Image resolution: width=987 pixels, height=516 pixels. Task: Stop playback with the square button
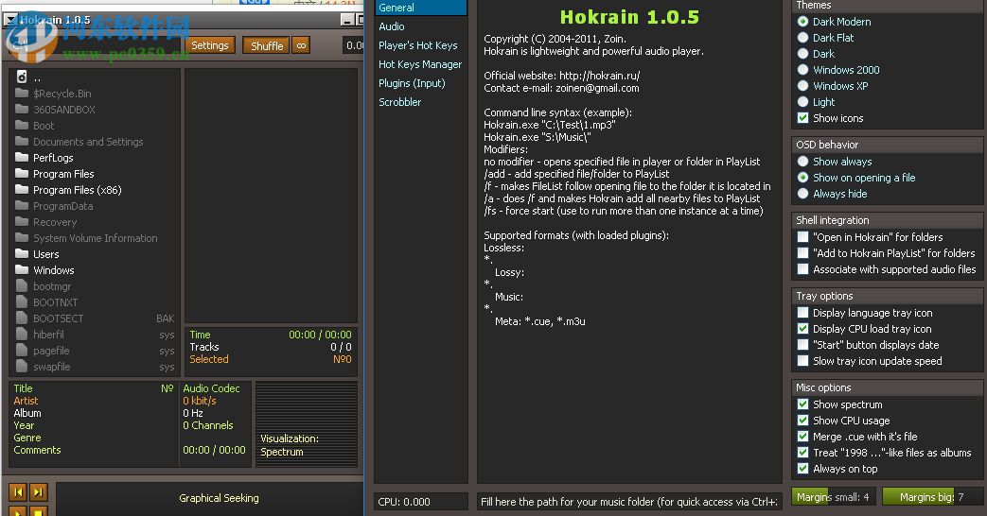39,511
